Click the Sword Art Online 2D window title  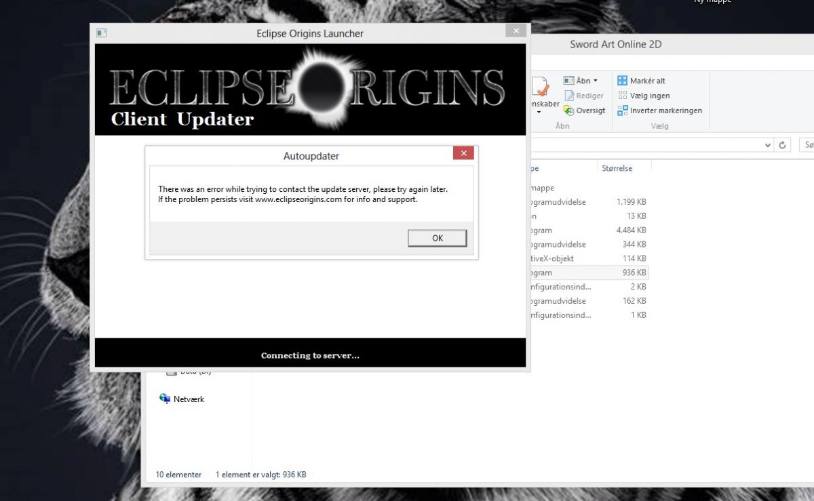click(615, 44)
